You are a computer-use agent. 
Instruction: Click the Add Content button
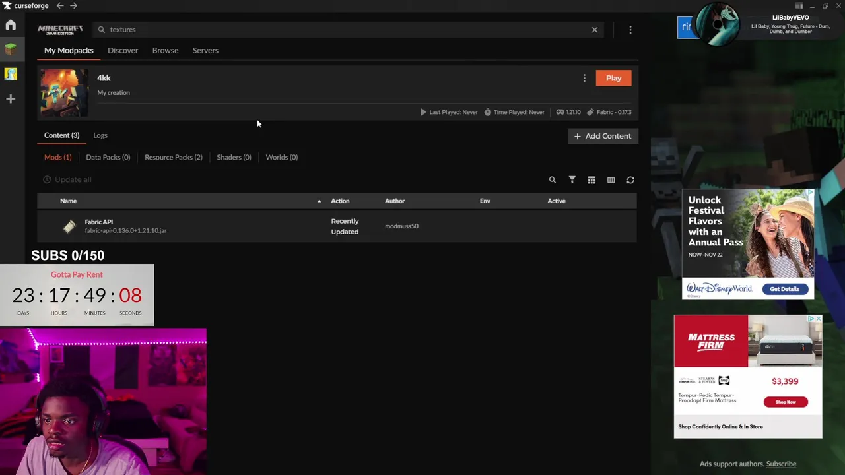603,136
